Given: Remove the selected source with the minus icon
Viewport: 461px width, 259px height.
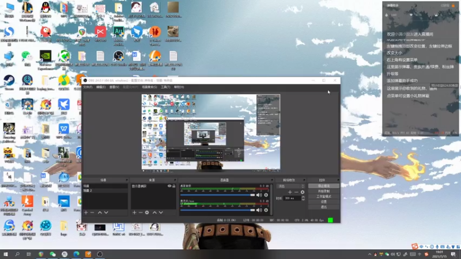Looking at the screenshot, I should tap(141, 212).
